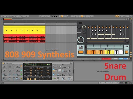Click the filter Freq knob
The width and height of the screenshot is (133, 99).
[x=63, y=71]
